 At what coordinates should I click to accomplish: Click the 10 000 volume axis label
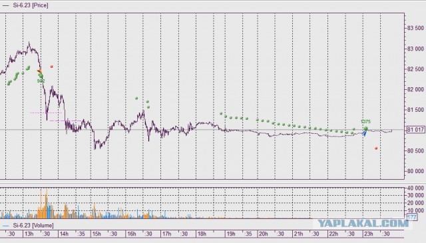[415, 210]
